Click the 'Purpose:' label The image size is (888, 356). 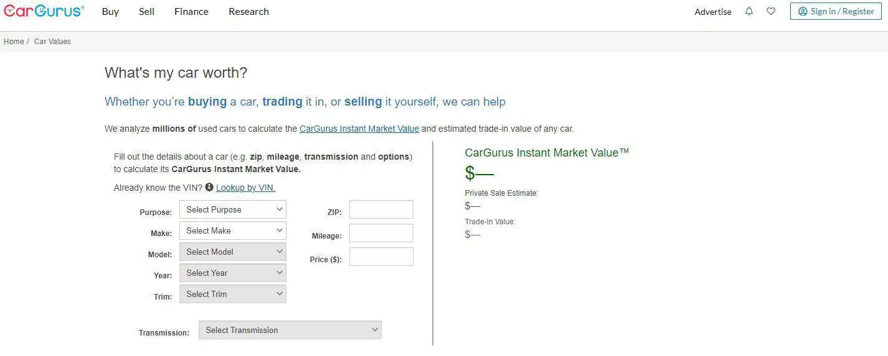pos(156,212)
